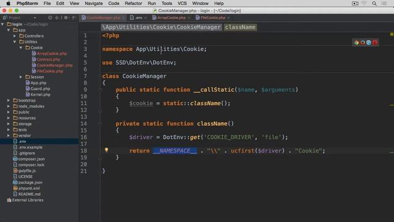
Task: Collapse the app folder
Action: point(9,30)
